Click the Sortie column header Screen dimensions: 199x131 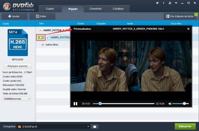click(x=6, y=24)
